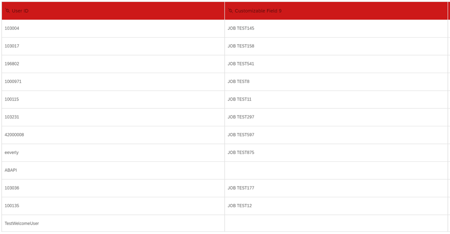Select the JOB TEST177 cell
Image resolution: width=450 pixels, height=234 pixels.
coord(336,188)
